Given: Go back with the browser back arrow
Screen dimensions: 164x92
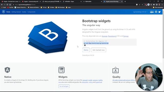Looking at the screenshot, I should (x=2, y=5).
